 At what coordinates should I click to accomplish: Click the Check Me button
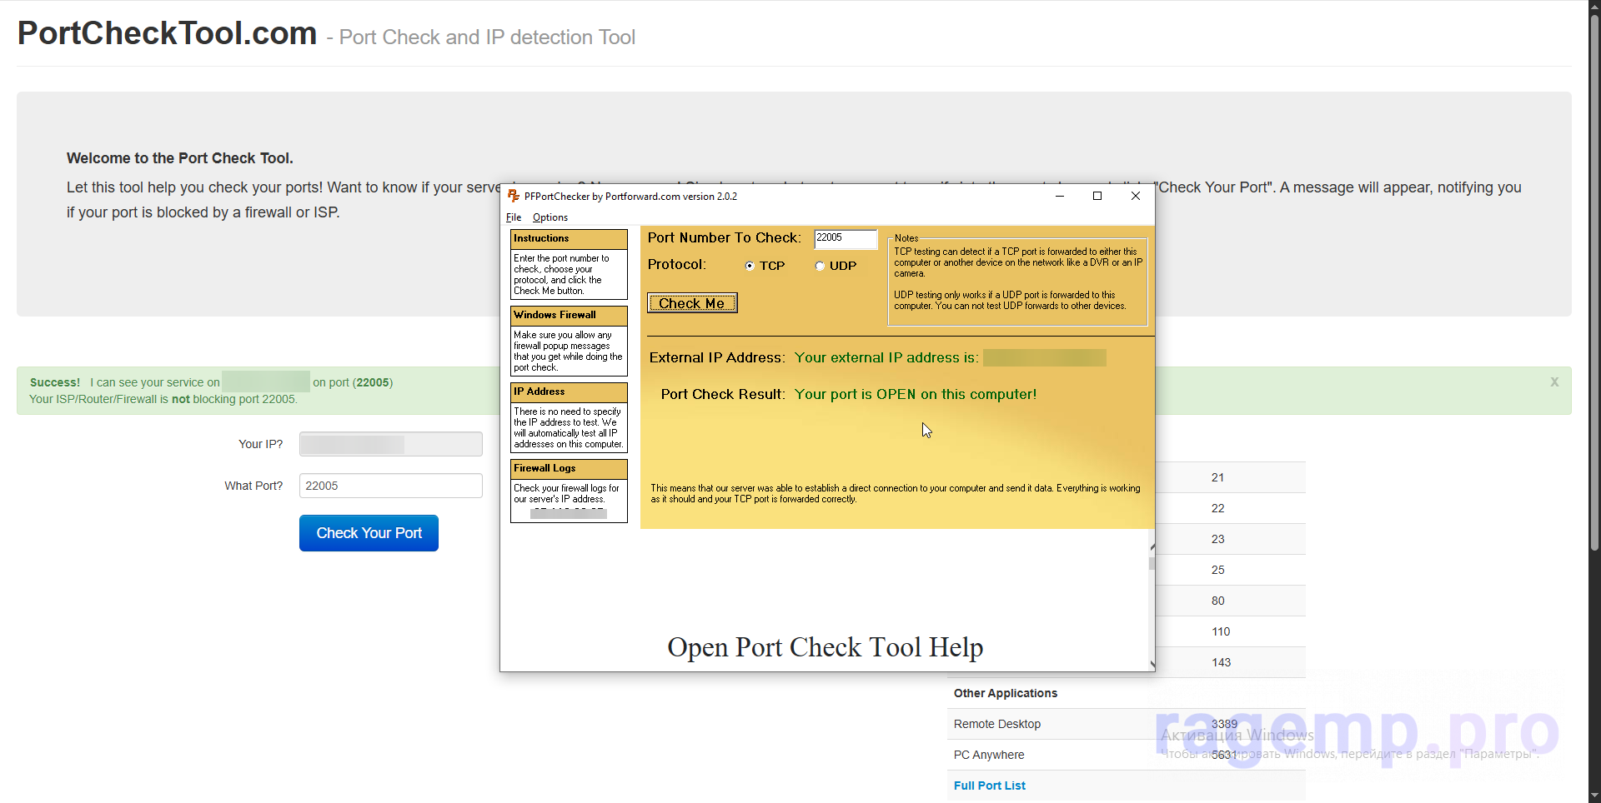click(692, 303)
